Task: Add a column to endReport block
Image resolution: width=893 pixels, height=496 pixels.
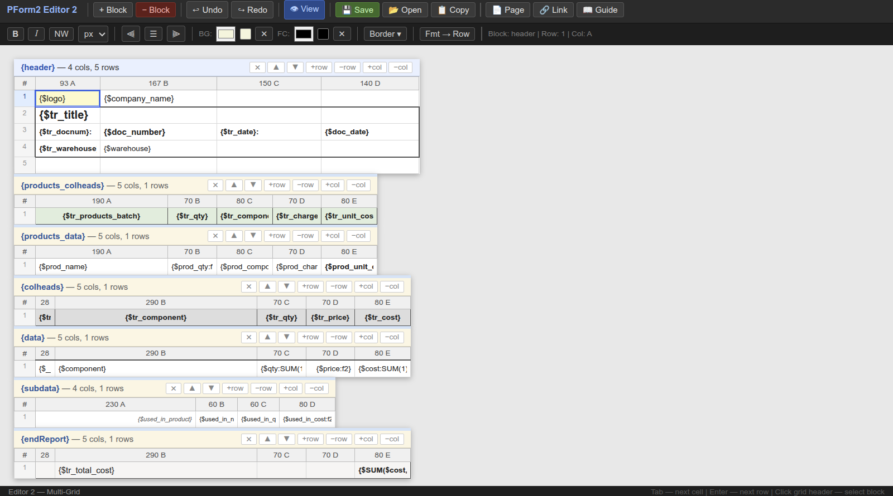Action: click(x=366, y=439)
